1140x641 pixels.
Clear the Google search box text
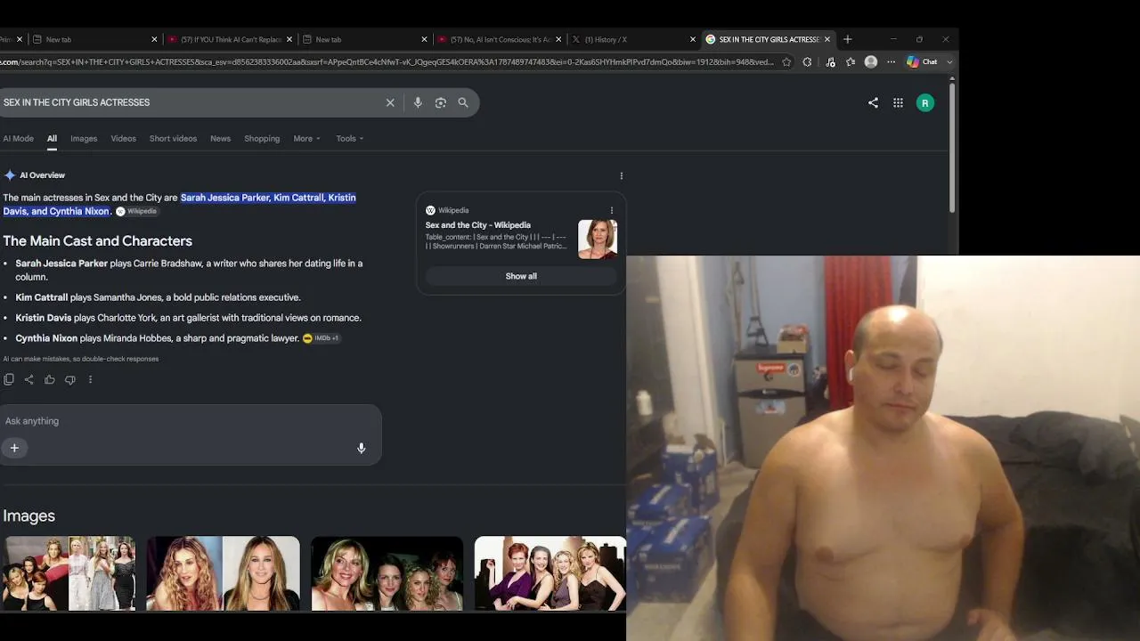pos(390,102)
